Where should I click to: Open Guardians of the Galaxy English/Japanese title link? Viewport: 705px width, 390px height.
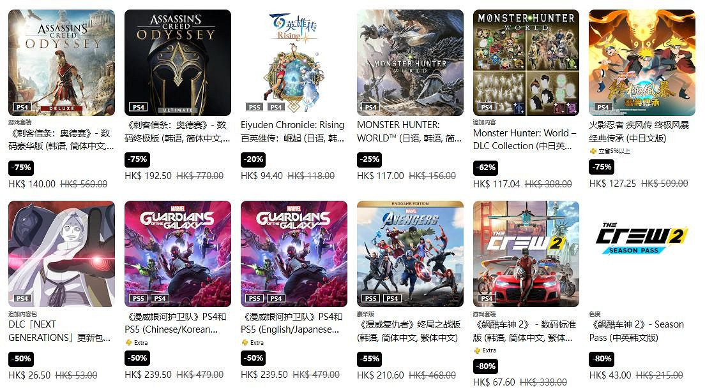pyautogui.click(x=291, y=323)
